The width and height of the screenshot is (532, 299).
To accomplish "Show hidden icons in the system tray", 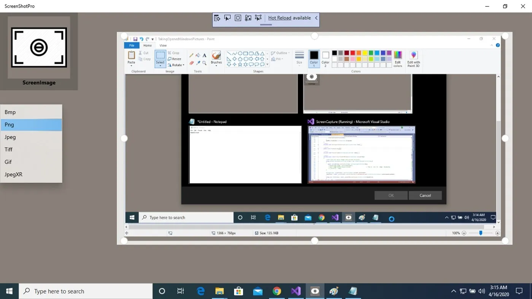I will pyautogui.click(x=453, y=291).
